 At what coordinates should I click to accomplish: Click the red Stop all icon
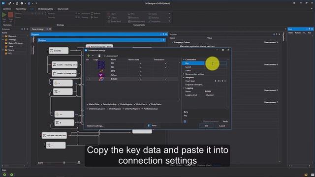pos(11,15)
